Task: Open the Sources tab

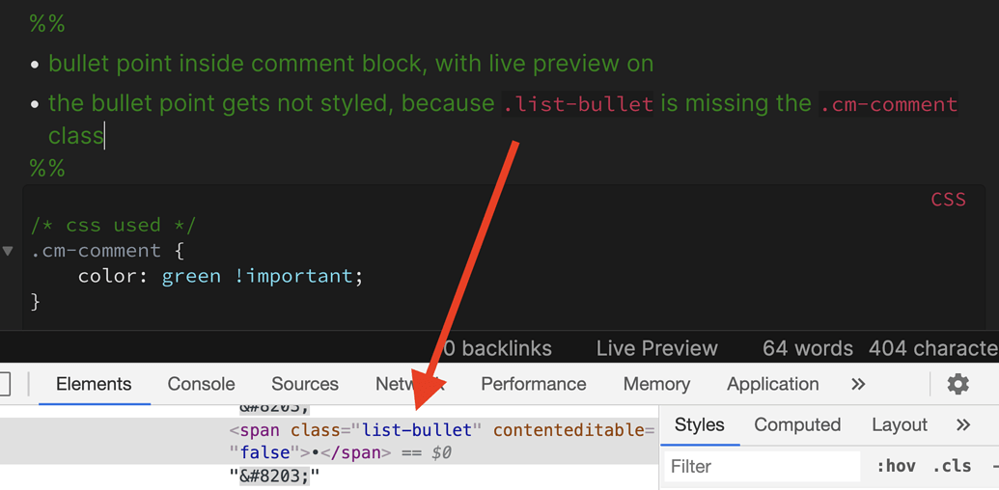Action: [305, 384]
